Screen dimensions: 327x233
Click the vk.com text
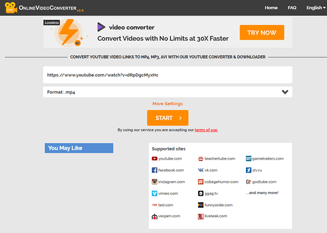pos(211,170)
